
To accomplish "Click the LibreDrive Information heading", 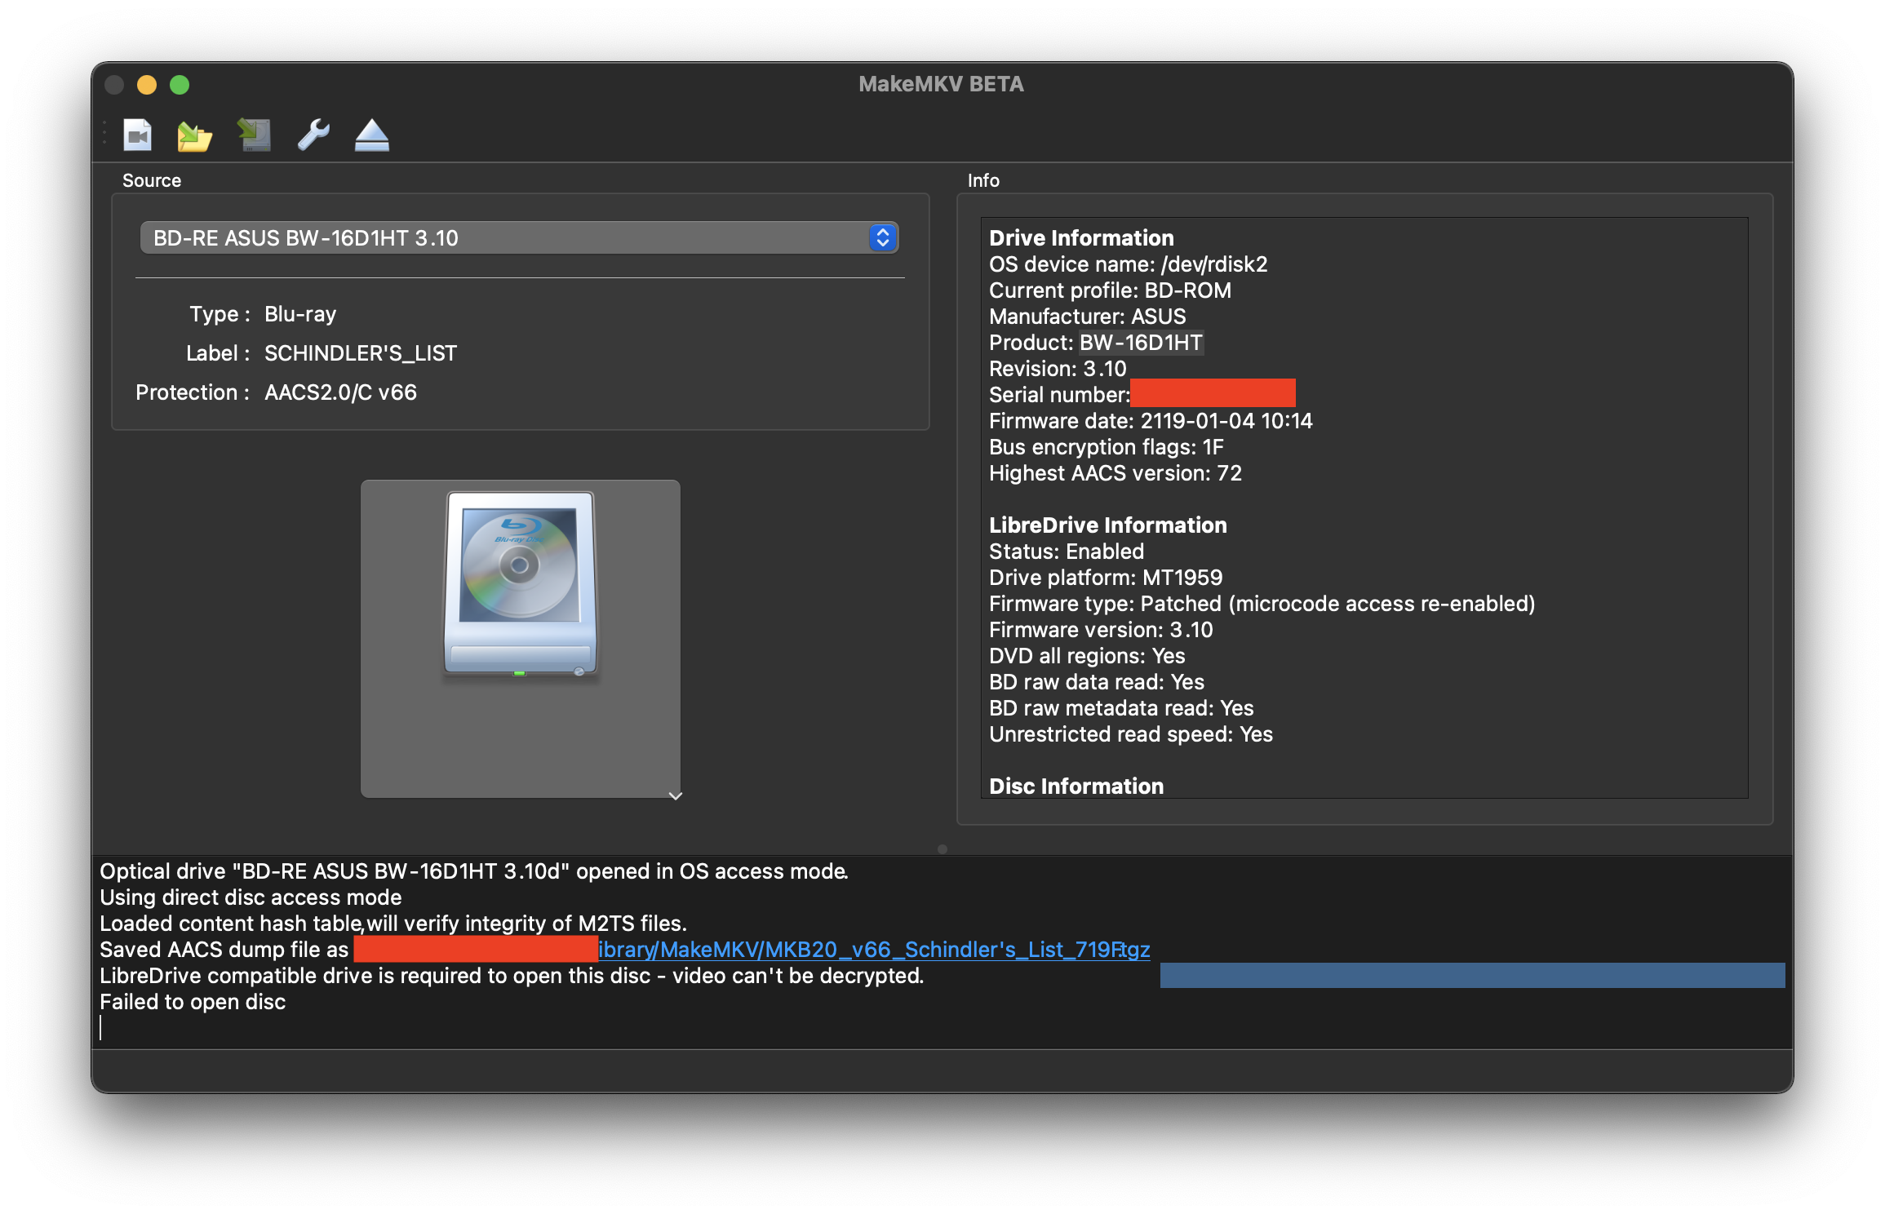I will [x=1108, y=525].
